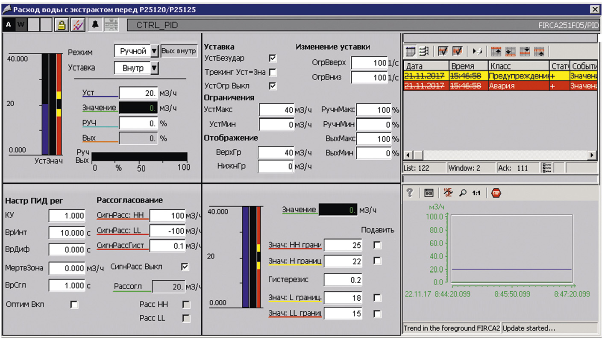Open the Режим 'Ручной' dropdown arrow

click(155, 52)
